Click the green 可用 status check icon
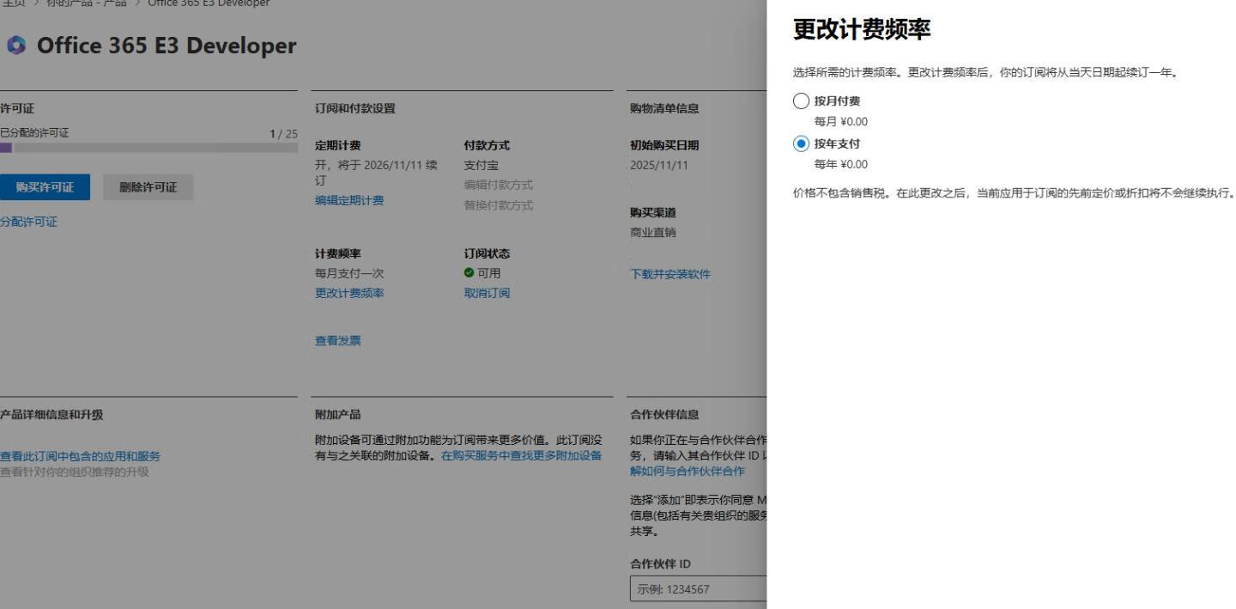 469,273
